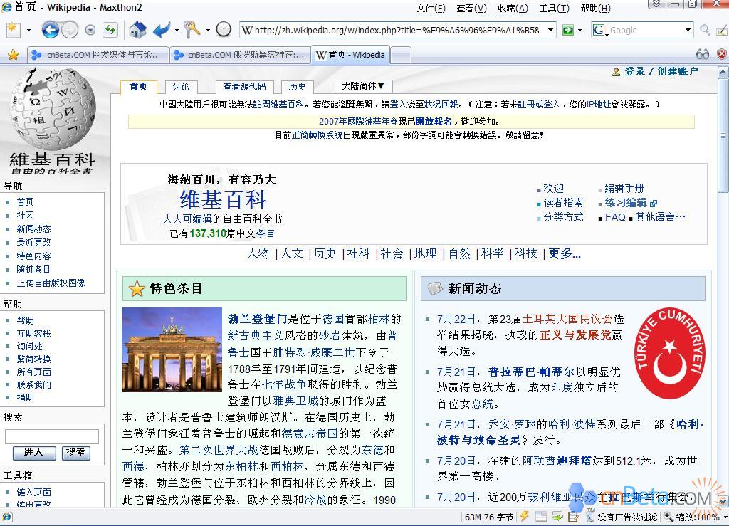729x526 pixels.
Task: Open the 文件(F) menu
Action: point(431,8)
